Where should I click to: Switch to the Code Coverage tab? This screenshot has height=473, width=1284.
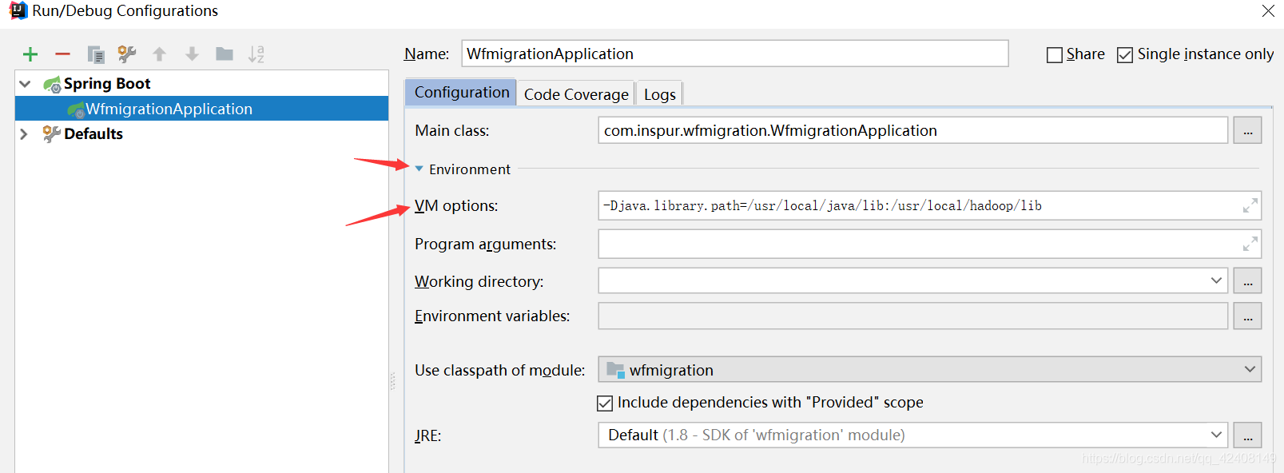[x=576, y=93]
